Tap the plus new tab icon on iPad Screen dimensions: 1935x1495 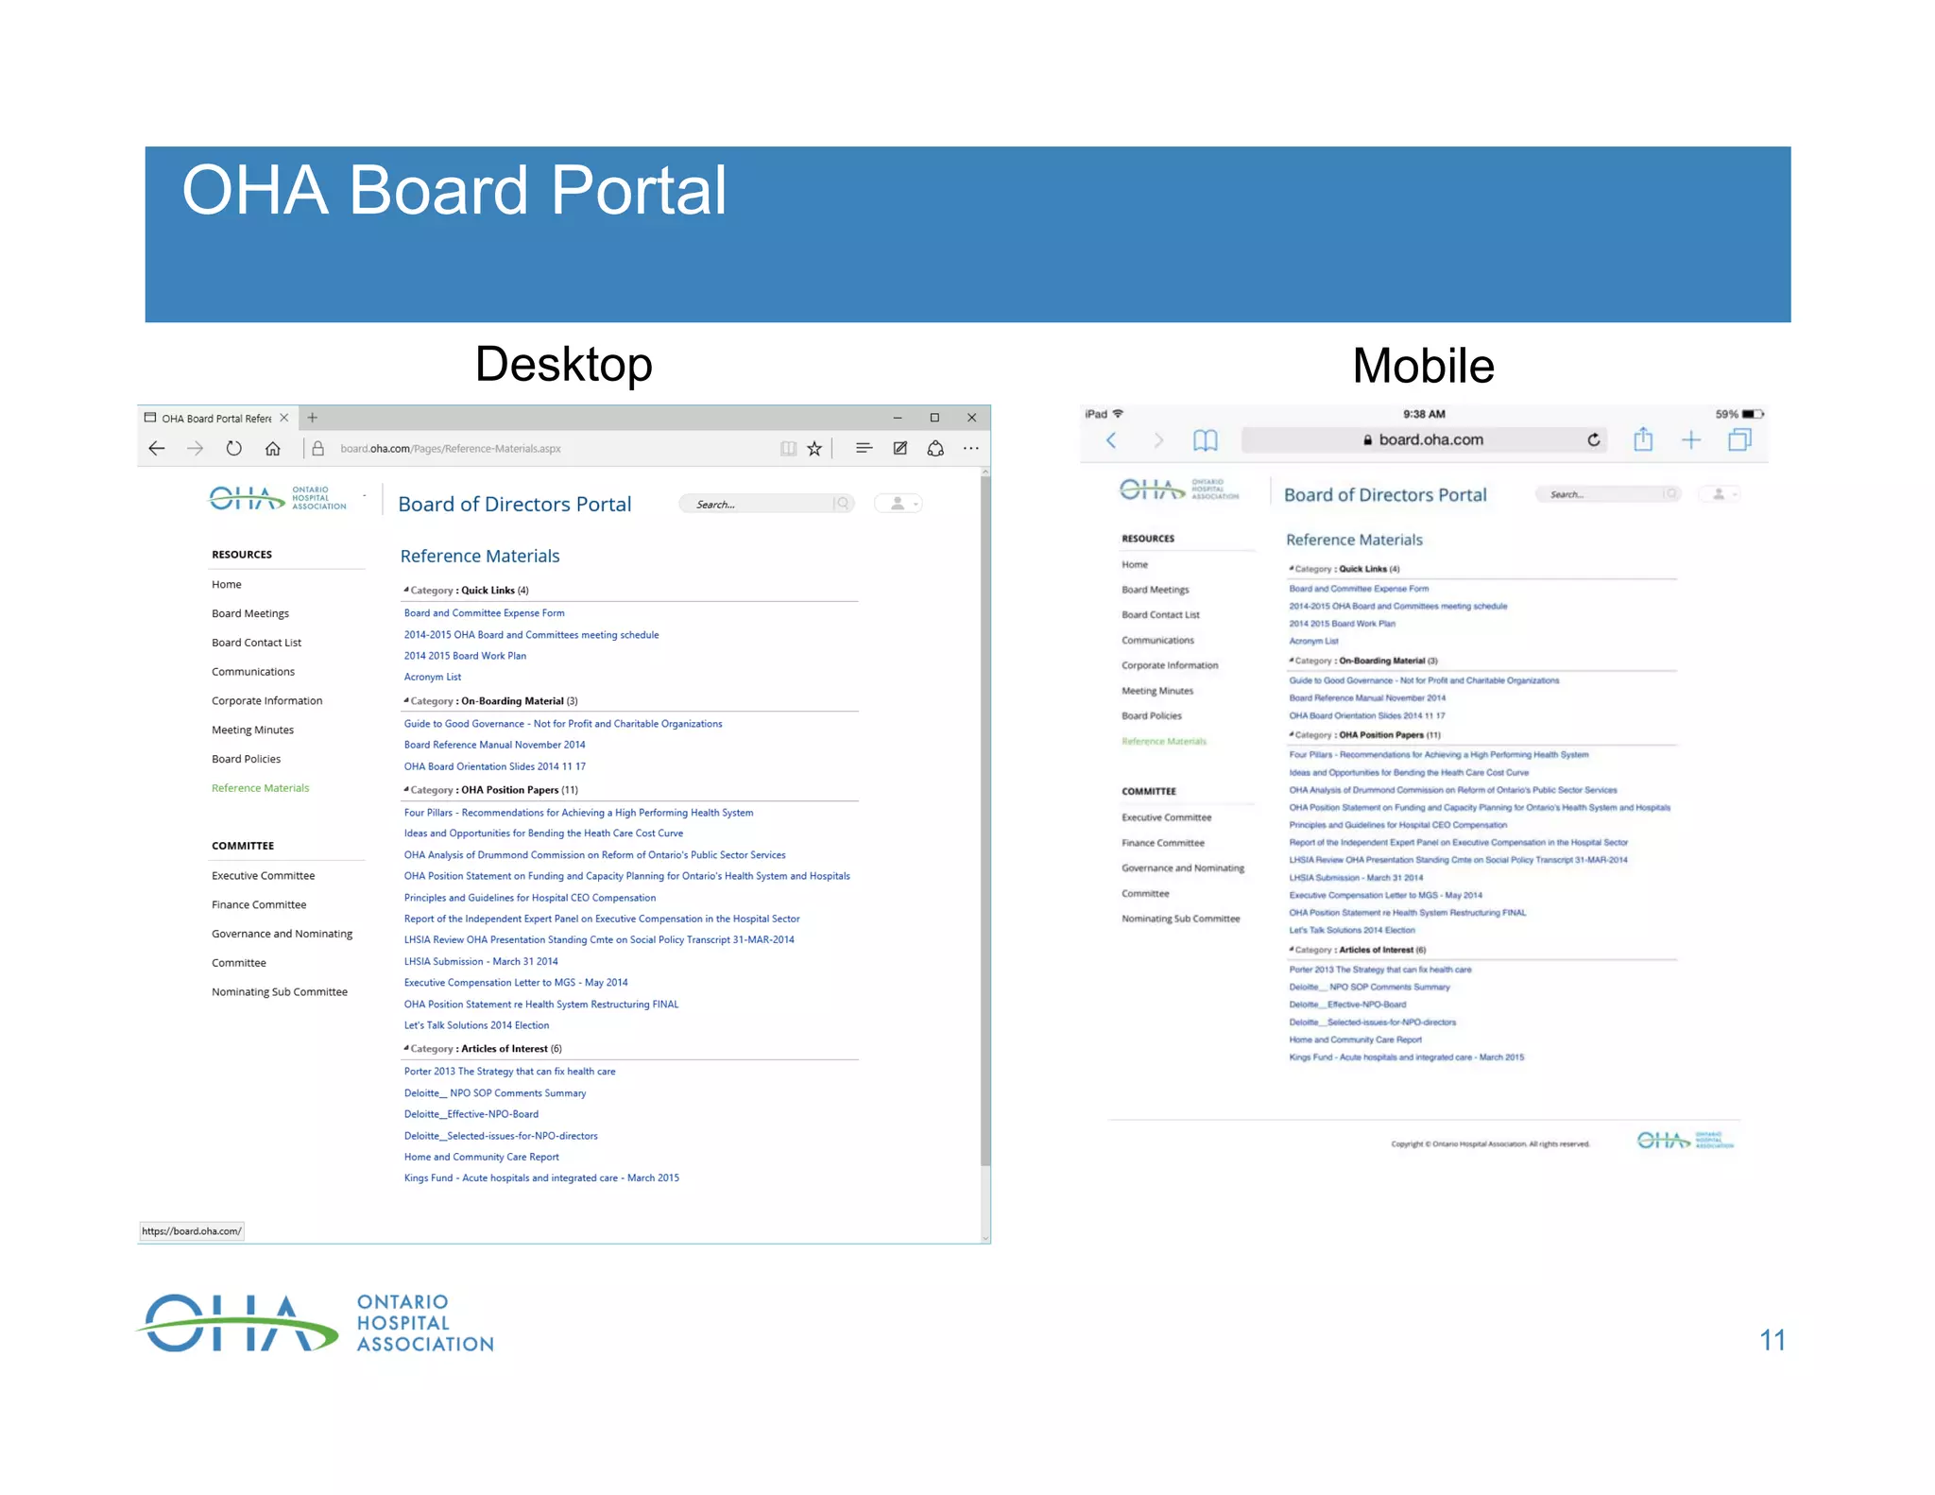(1691, 439)
